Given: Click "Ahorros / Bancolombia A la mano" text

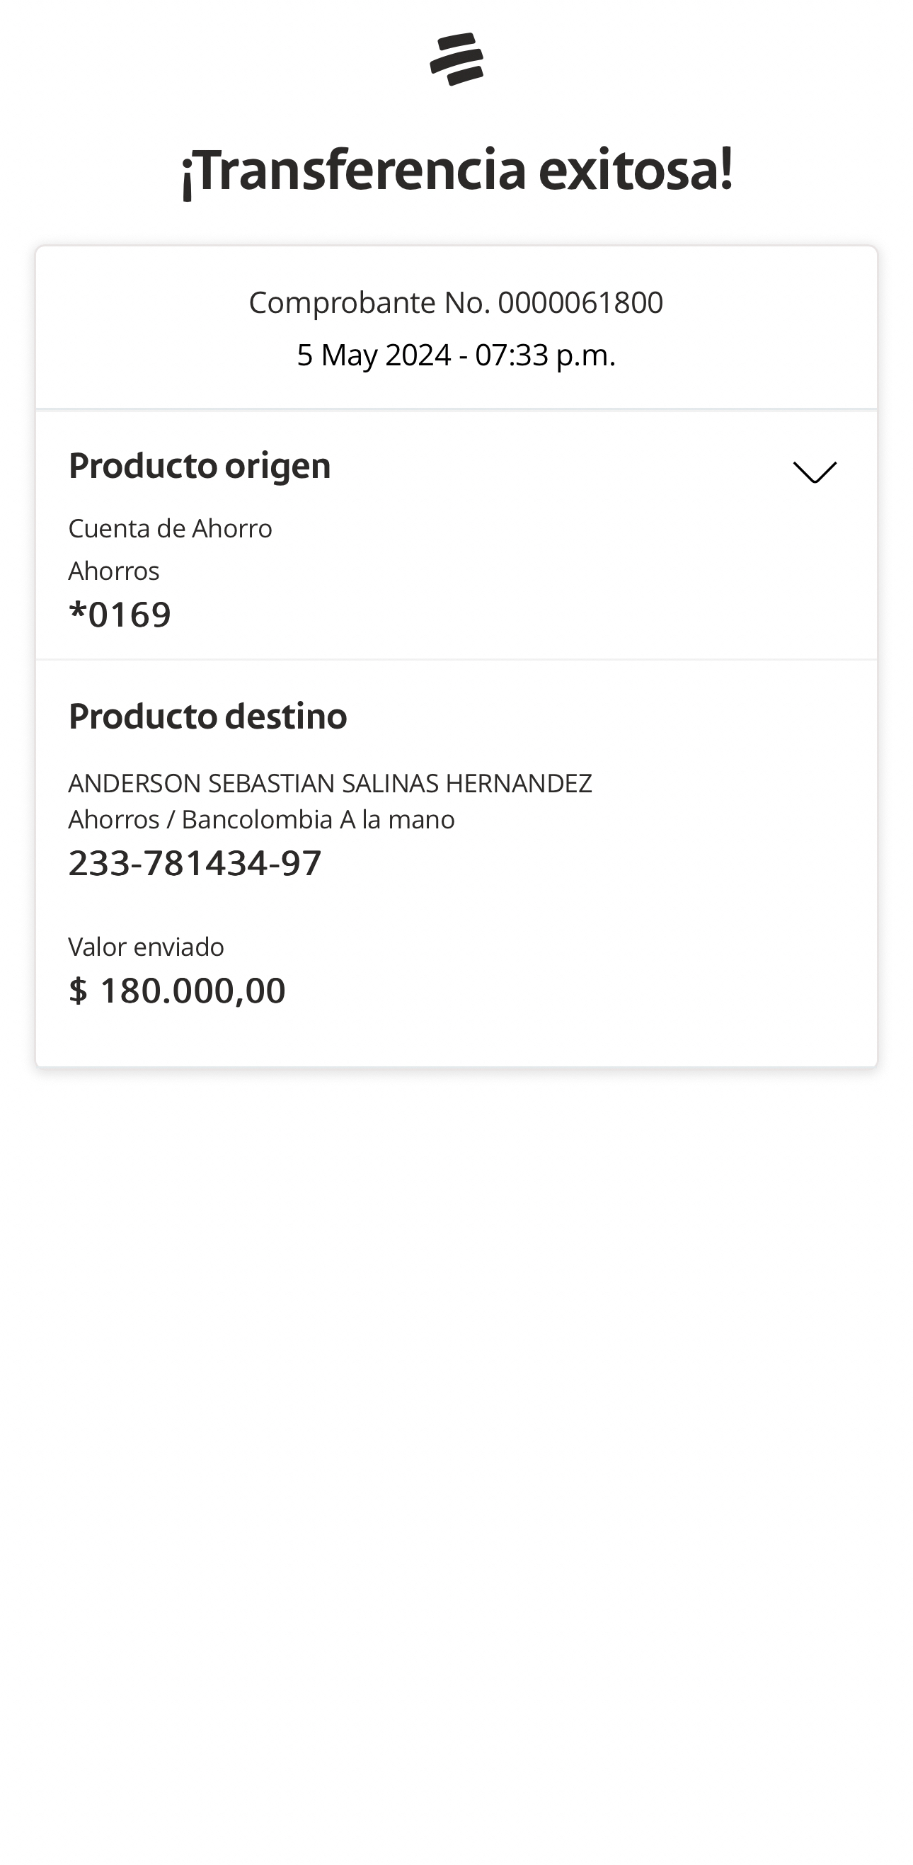Looking at the screenshot, I should tap(261, 819).
